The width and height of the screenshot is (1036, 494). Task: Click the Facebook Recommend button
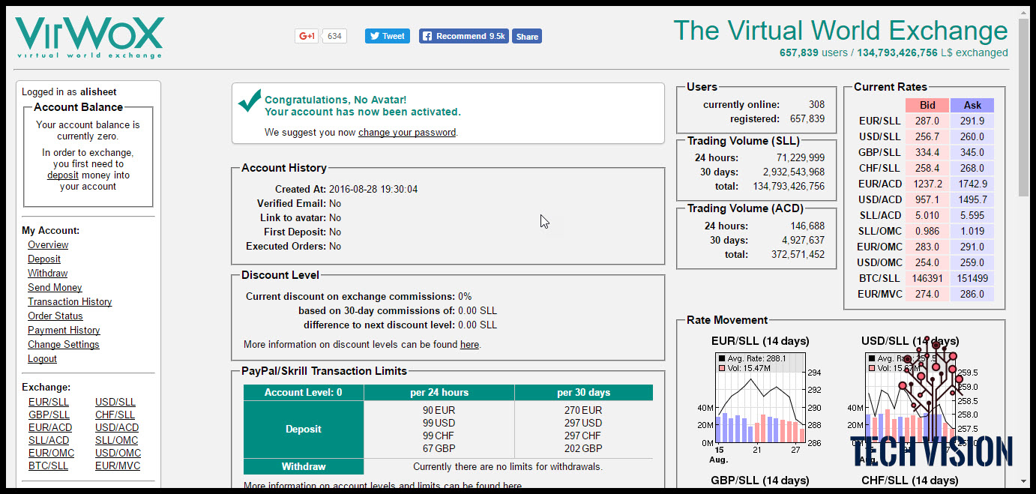(463, 36)
